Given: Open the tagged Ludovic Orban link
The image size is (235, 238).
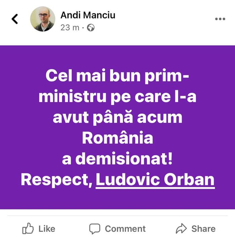Looking at the screenshot, I should pyautogui.click(x=155, y=180).
